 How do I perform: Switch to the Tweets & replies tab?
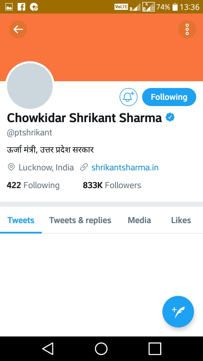[x=80, y=220]
